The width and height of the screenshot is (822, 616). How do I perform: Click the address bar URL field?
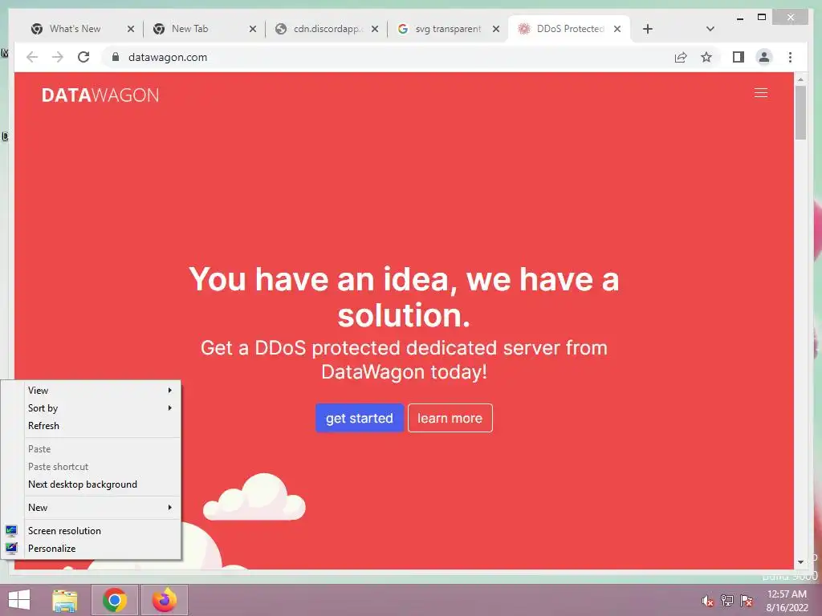pyautogui.click(x=388, y=57)
